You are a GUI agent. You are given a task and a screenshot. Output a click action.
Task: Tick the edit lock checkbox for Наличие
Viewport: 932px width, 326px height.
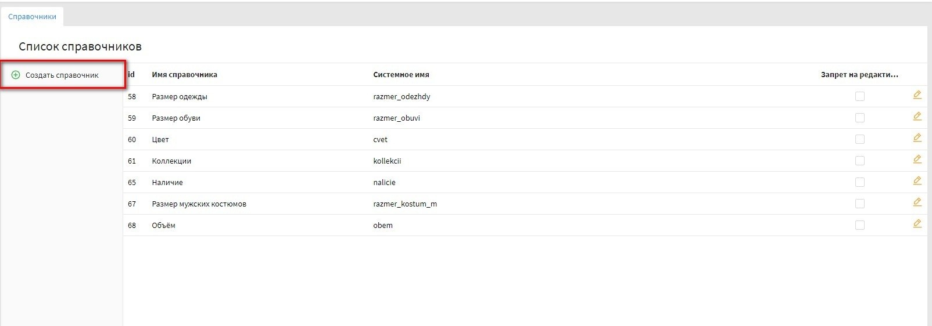859,182
